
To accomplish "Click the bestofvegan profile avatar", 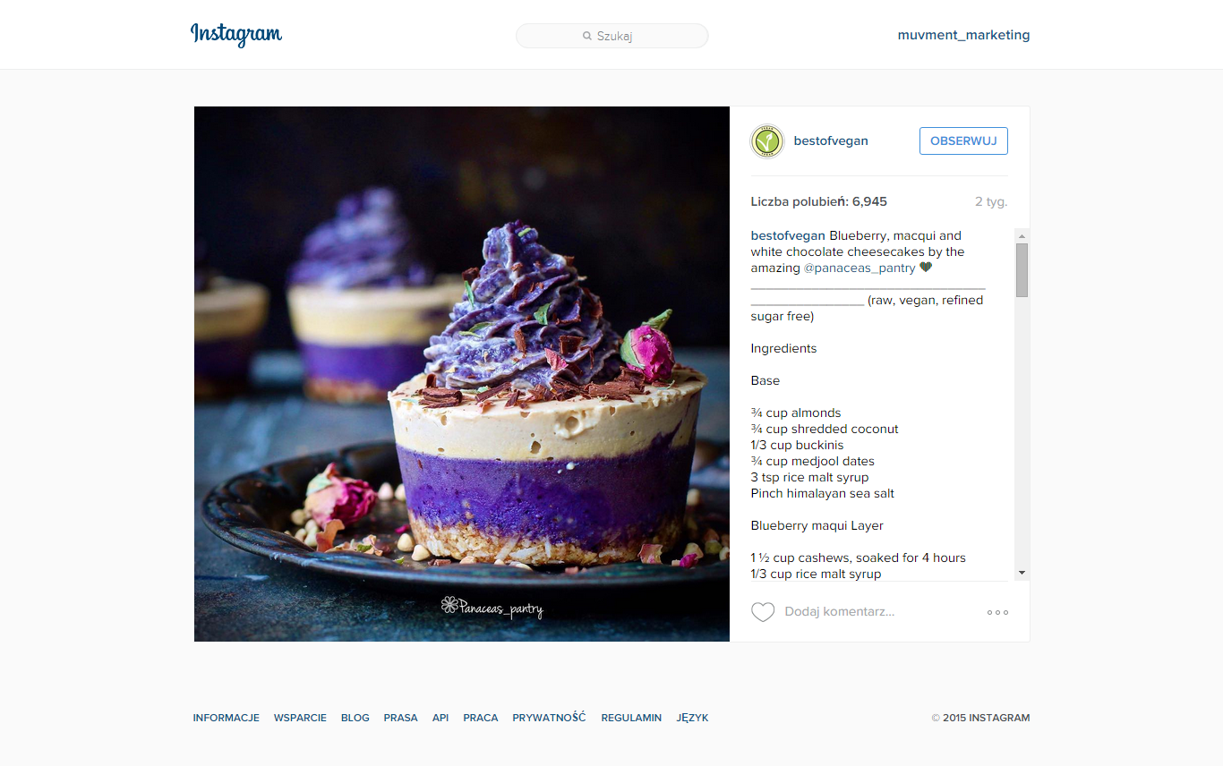I will click(767, 141).
